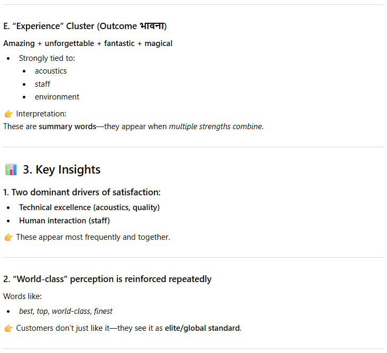
Task: Click the bar chart emoji beside Key Insights
Action: point(11,170)
